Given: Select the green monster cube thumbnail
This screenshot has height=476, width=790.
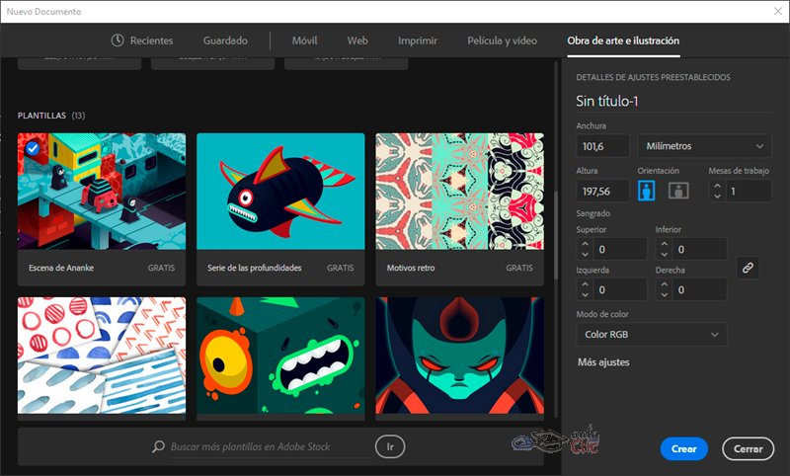Looking at the screenshot, I should click(x=280, y=356).
